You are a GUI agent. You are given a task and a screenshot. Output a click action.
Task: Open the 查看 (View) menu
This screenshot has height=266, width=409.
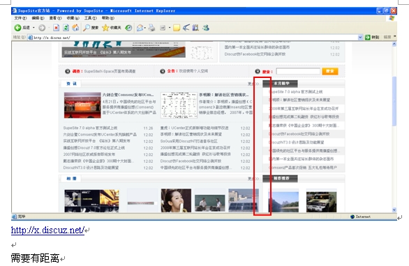point(56,18)
